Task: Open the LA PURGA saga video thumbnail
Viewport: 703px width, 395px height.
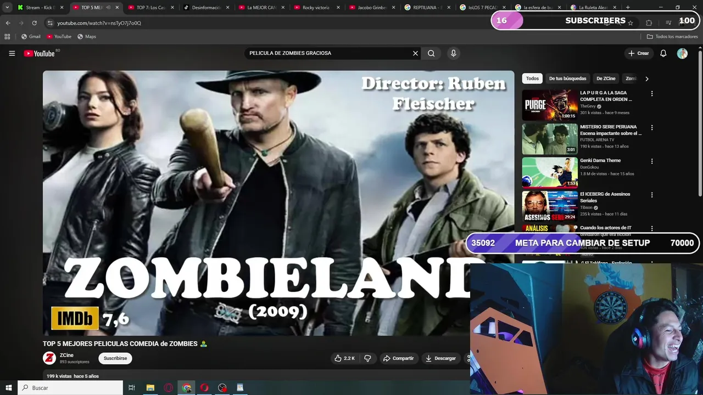Action: (550, 105)
